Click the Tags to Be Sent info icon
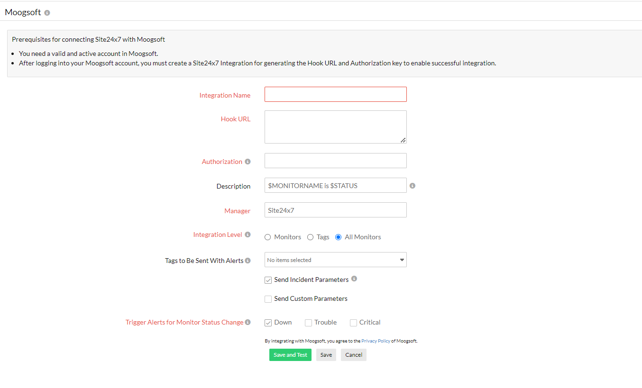Image resolution: width=642 pixels, height=388 pixels. point(248,261)
